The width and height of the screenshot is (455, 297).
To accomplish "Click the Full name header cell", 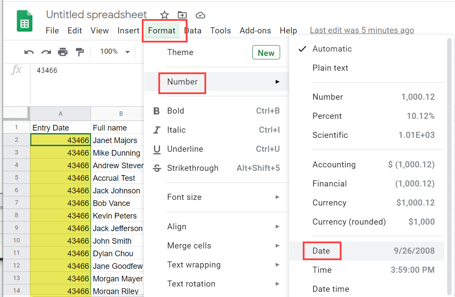I will click(x=117, y=127).
